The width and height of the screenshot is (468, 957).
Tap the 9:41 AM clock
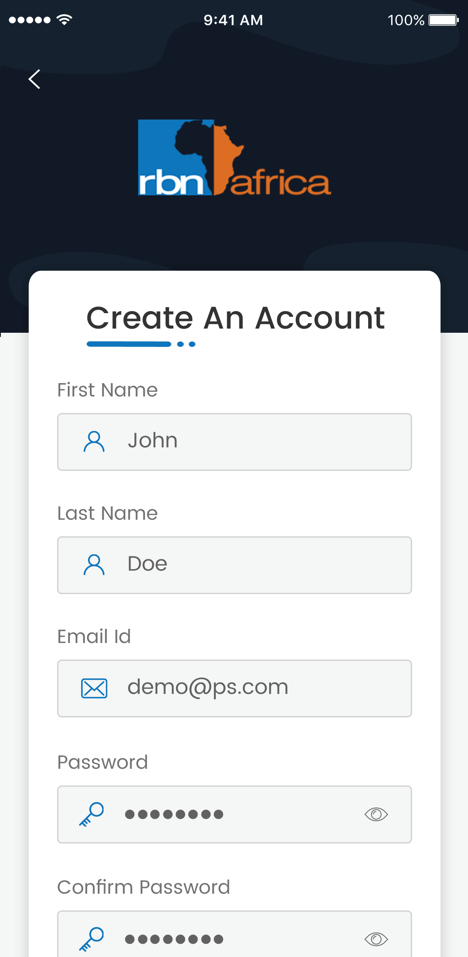(x=233, y=20)
